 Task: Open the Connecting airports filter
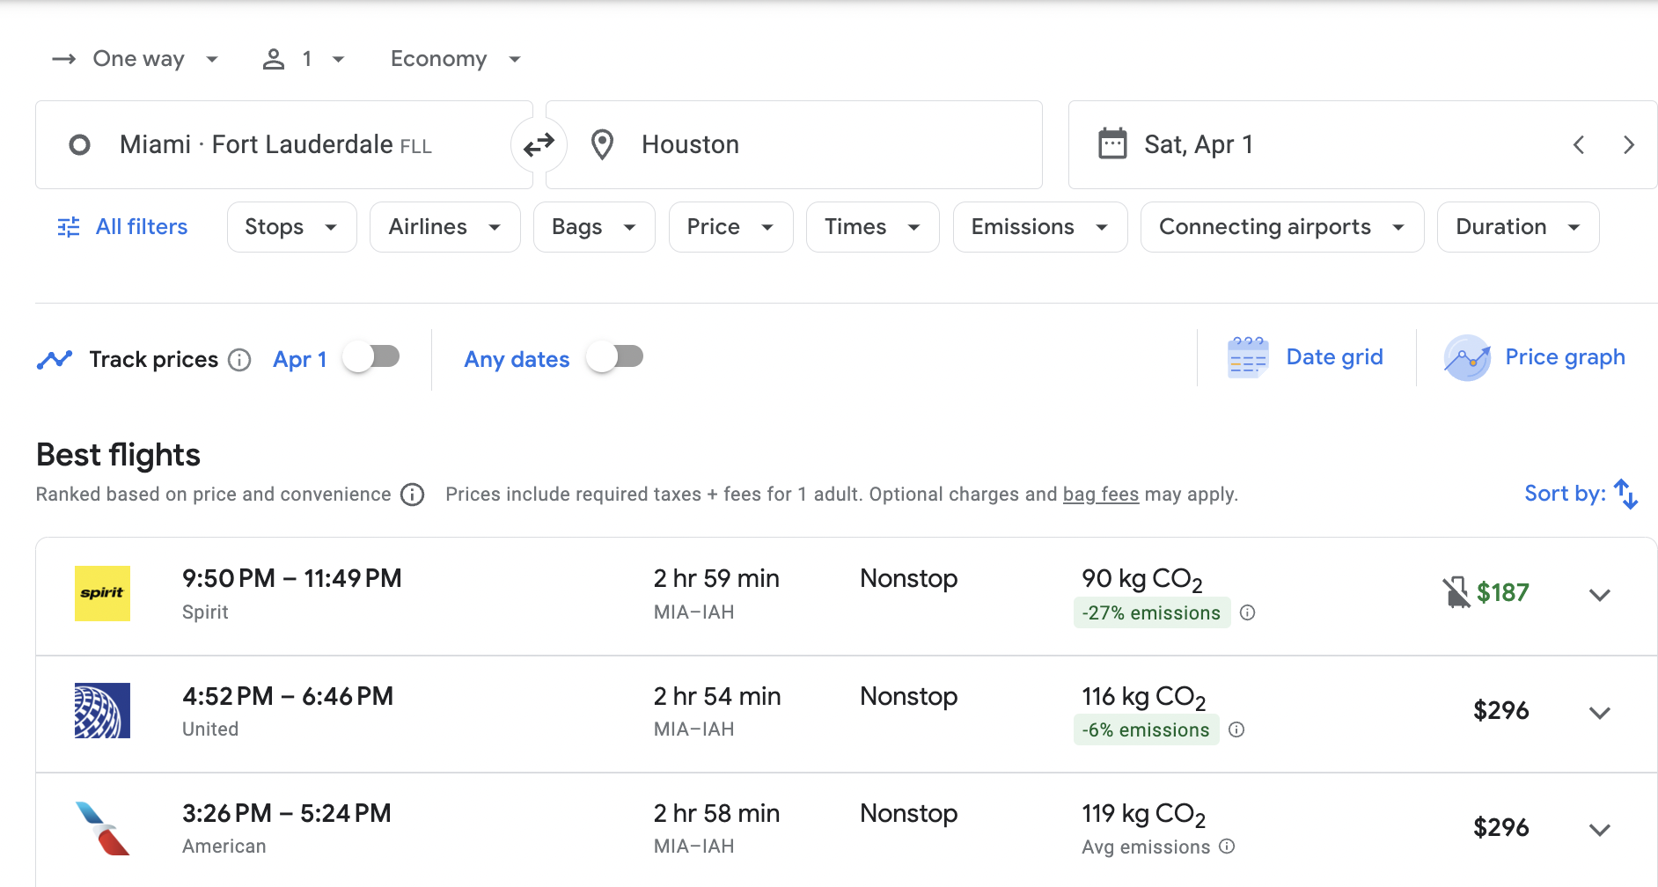click(1282, 227)
